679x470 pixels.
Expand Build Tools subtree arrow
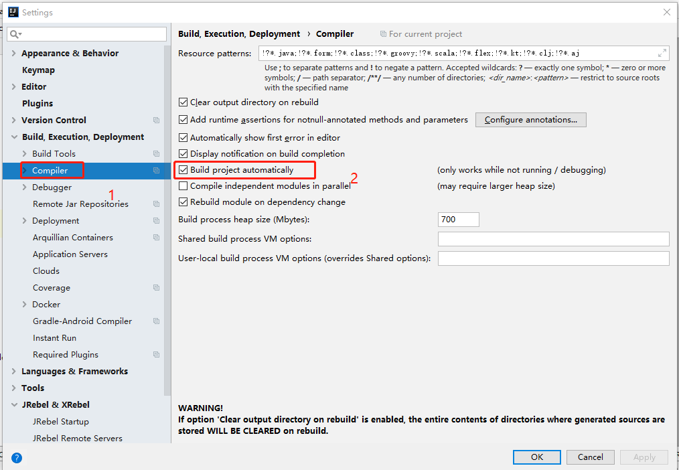(x=25, y=153)
